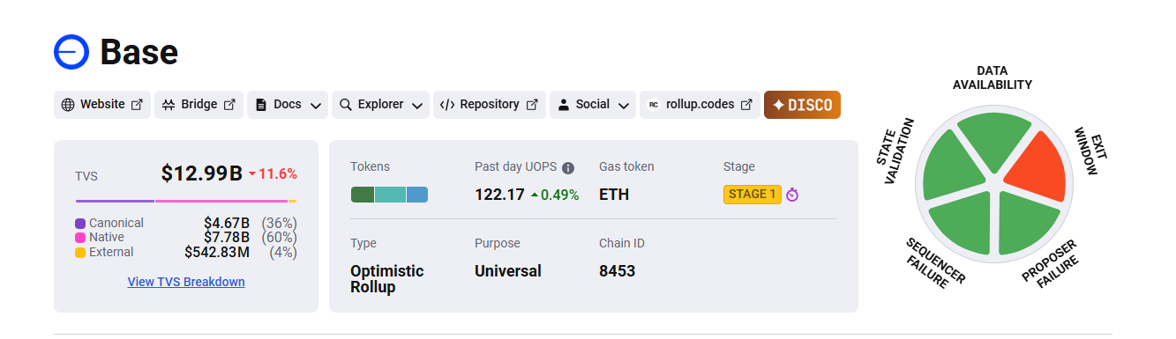Open View TVS Breakdown link
Screen dimensions: 1176x339
(x=186, y=282)
